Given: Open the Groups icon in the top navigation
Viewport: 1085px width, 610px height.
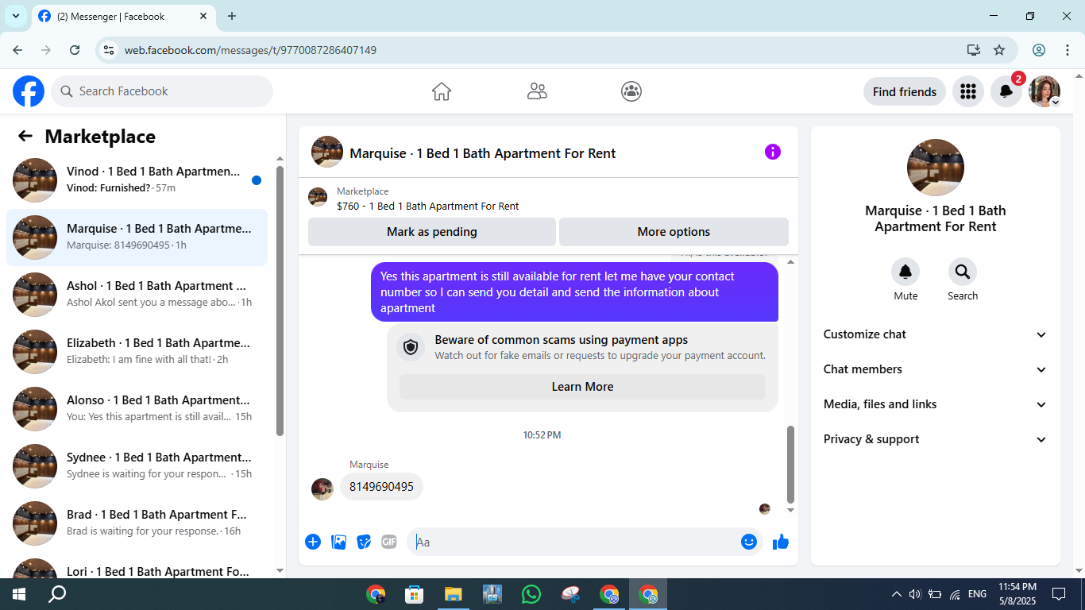Looking at the screenshot, I should (631, 91).
